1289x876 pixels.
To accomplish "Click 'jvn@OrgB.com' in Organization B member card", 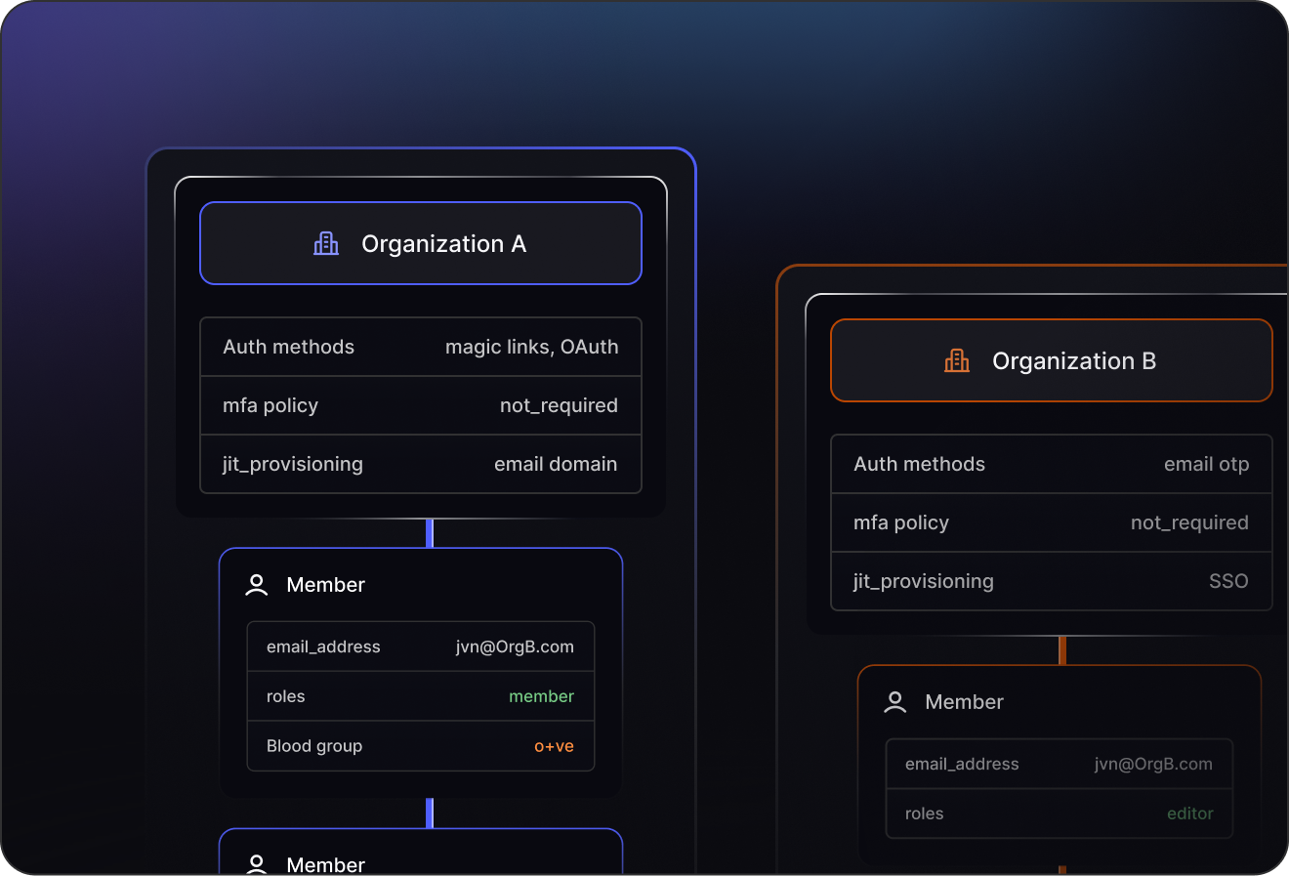I will click(1153, 764).
